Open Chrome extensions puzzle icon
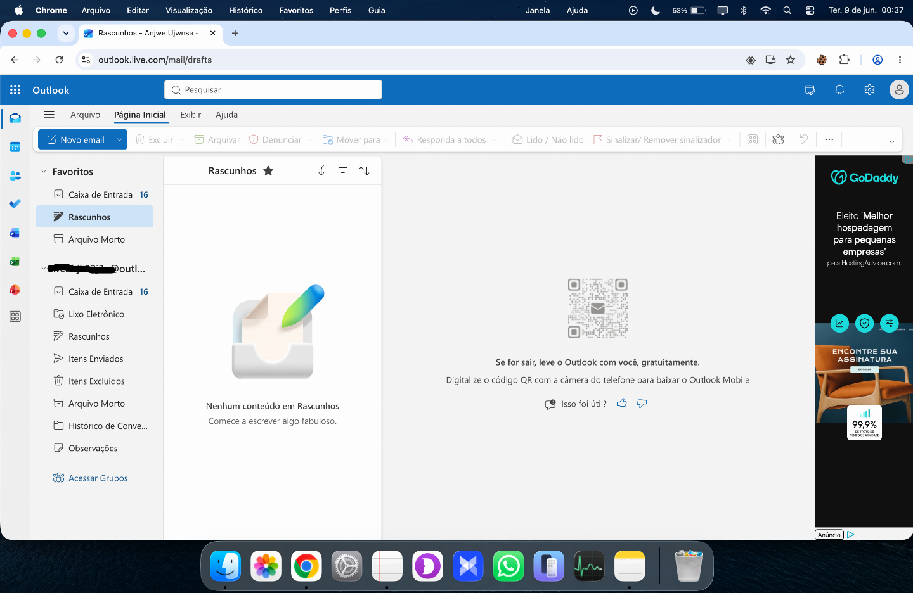This screenshot has height=593, width=913. (x=844, y=60)
